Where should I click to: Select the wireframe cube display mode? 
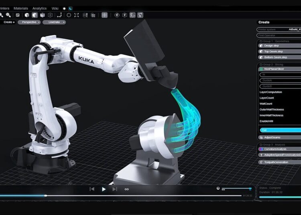click(x=50, y=15)
